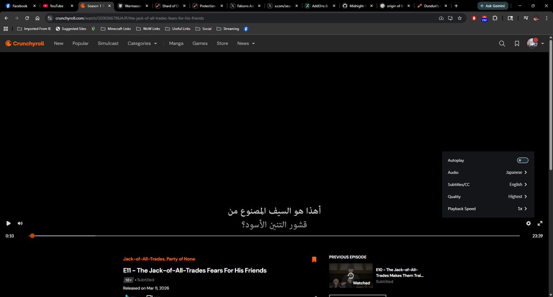Viewport: 553px width, 297px height.
Task: Click the Crunchyroll logo
Action: 25,43
